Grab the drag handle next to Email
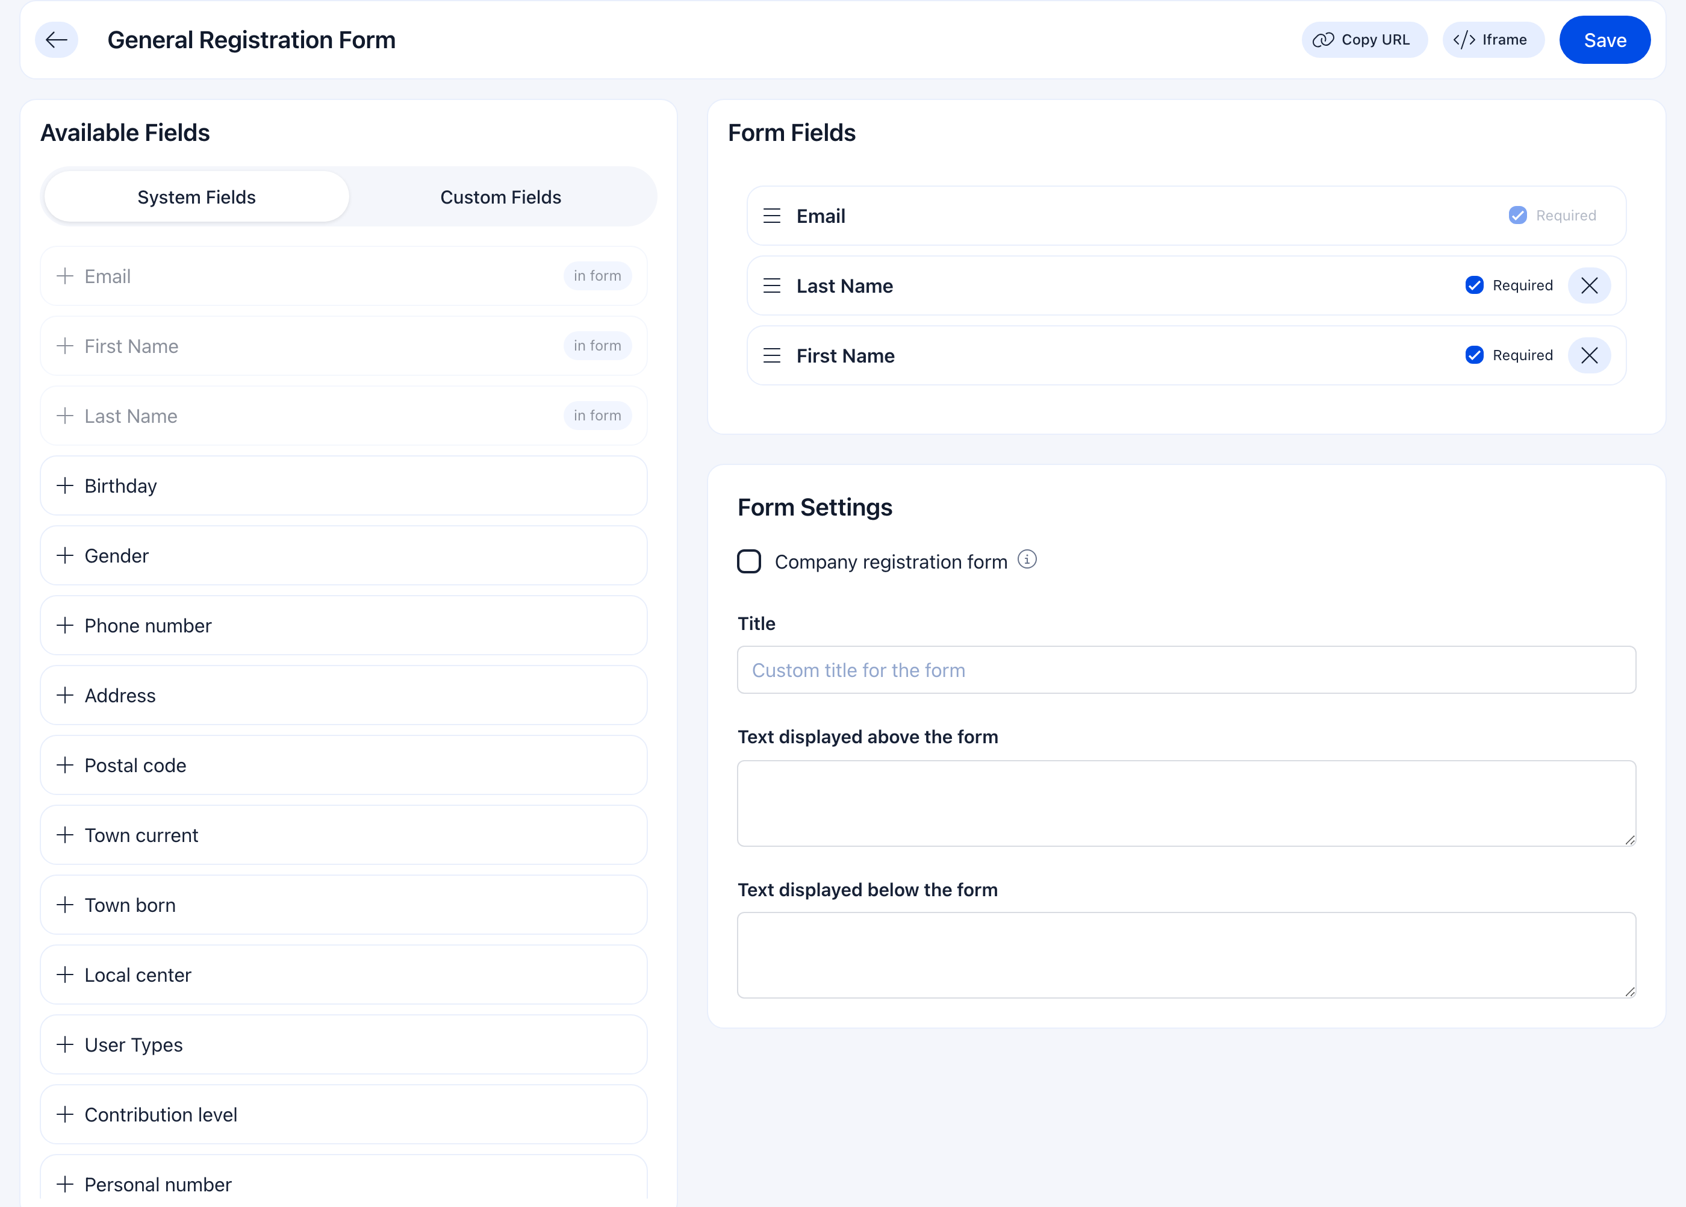 (x=771, y=216)
